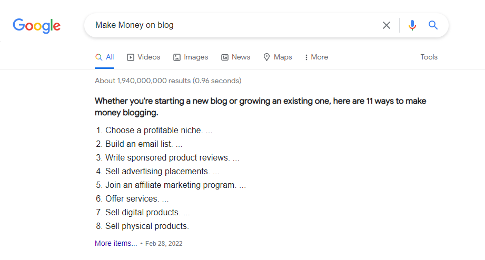Open the Tools search options
Image resolution: width=485 pixels, height=260 pixels.
pos(429,57)
